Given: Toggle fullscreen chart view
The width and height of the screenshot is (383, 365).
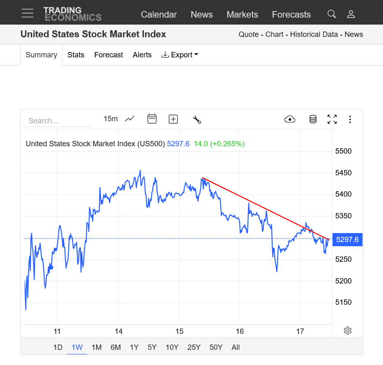Looking at the screenshot, I should click(x=332, y=119).
